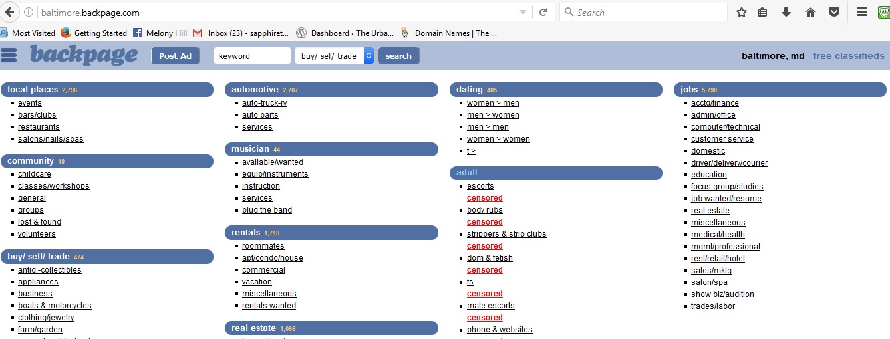Open the clothing/jewelry link
Image resolution: width=890 pixels, height=339 pixels.
pyautogui.click(x=46, y=318)
